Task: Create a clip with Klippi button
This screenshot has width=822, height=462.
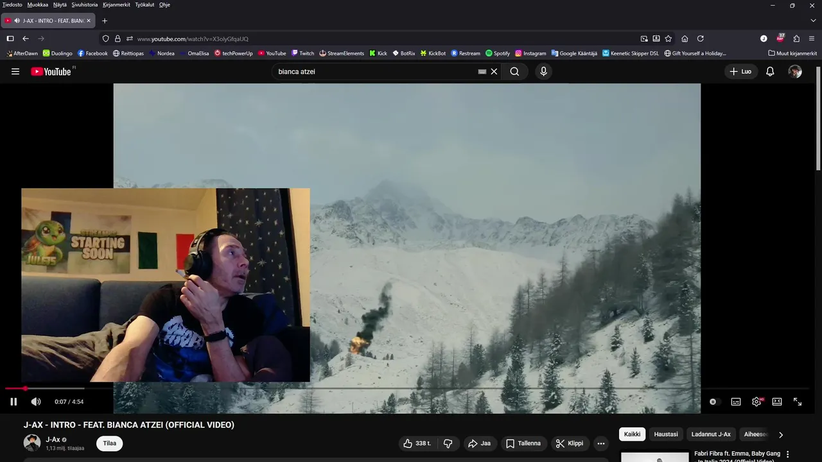Action: click(570, 443)
